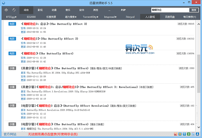This screenshot has width=202, height=138.
Task: Click the refresh icon in toolbar
Action: [x=14, y=10]
